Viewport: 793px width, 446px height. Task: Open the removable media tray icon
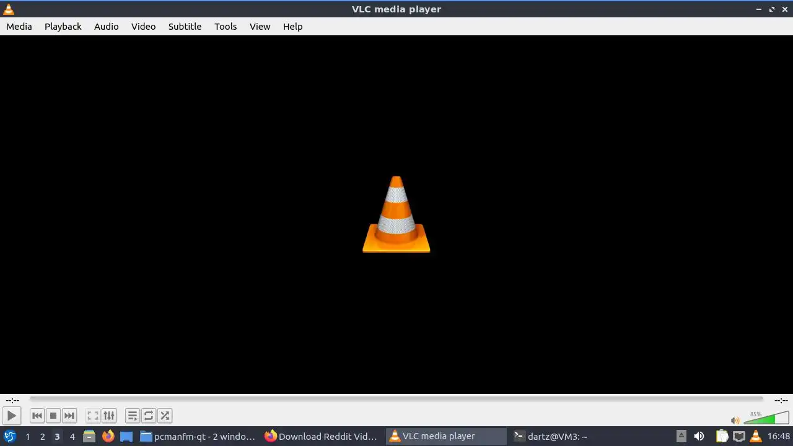click(x=681, y=436)
